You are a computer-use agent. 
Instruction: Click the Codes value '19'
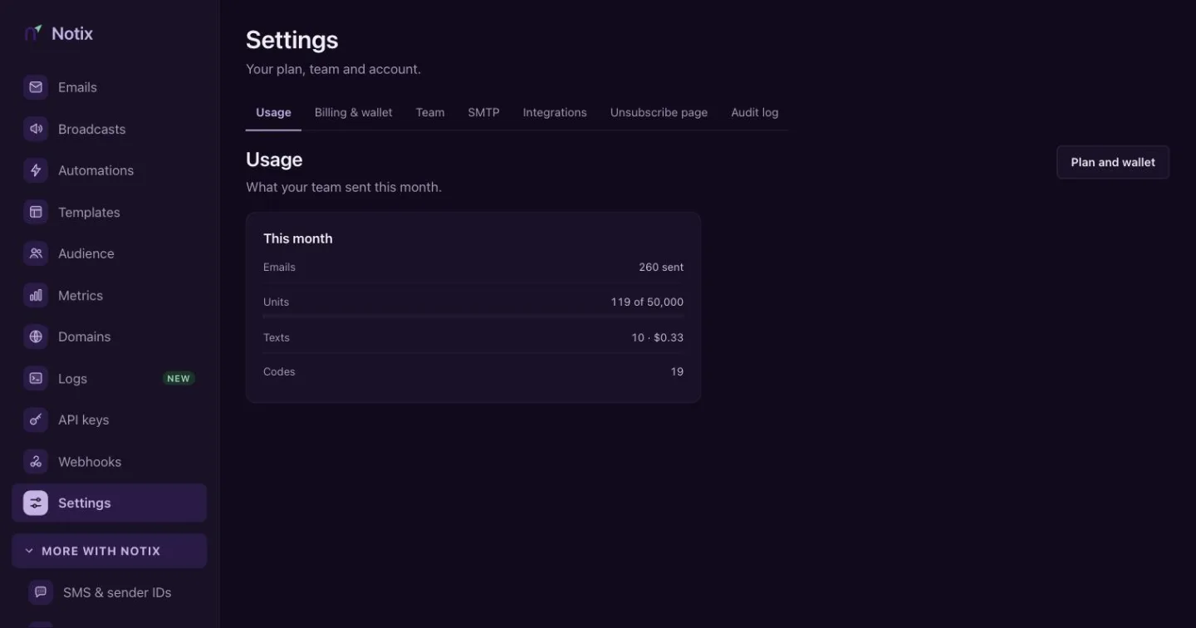point(677,371)
